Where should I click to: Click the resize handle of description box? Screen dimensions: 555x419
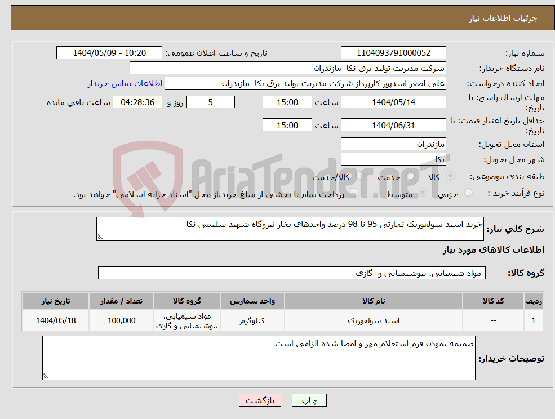point(100,238)
